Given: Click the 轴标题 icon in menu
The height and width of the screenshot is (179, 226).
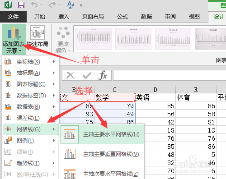Looking at the screenshot, I should [8, 73].
